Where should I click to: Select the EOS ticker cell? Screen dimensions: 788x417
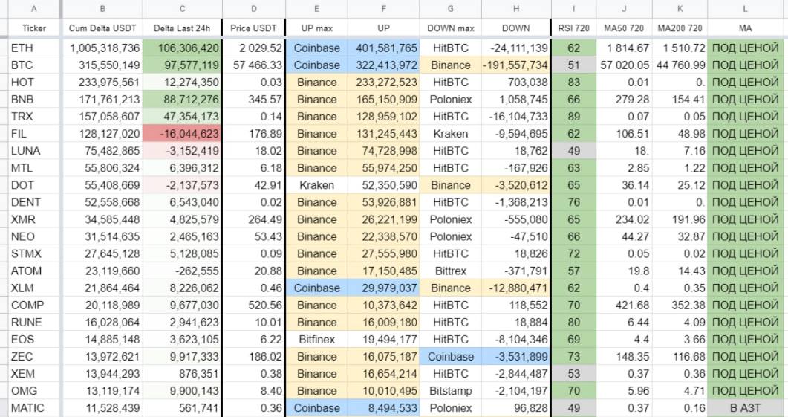(33, 340)
